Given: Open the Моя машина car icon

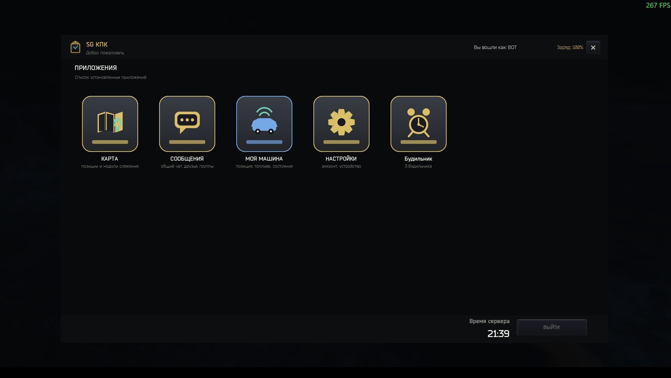Looking at the screenshot, I should (264, 124).
